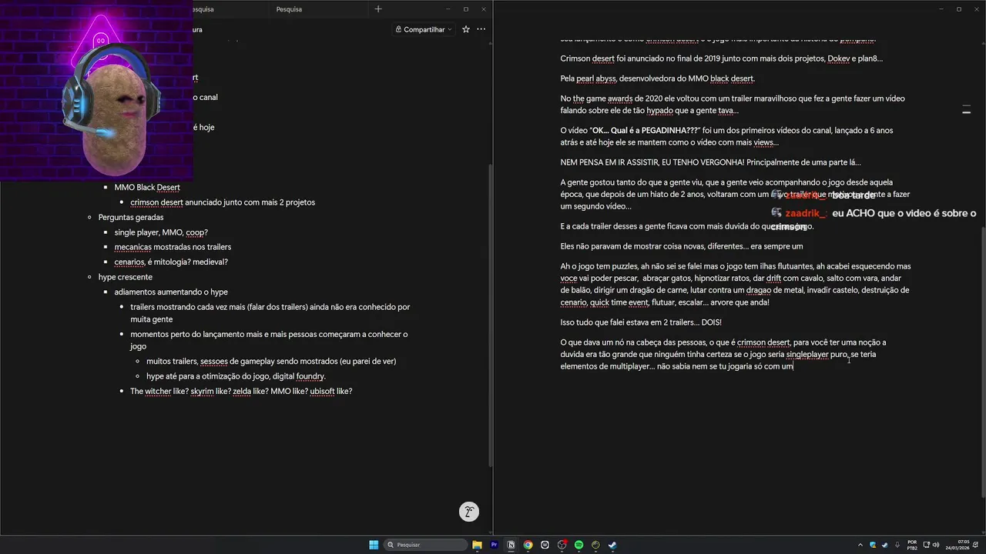Open the white square app beside Chrome
Screen dimensions: 986x554
pos(545,545)
